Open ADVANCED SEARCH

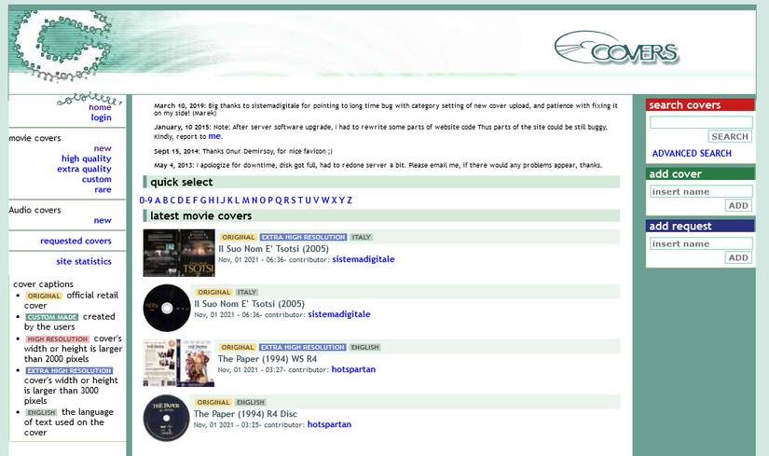[692, 153]
